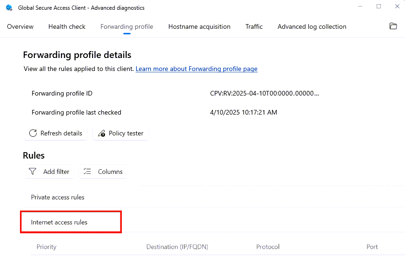Select the Forwarding profile tab
The image size is (405, 256).
pos(127,27)
